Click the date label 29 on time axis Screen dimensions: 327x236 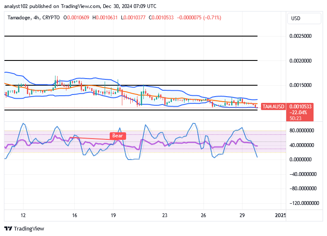tap(242, 215)
